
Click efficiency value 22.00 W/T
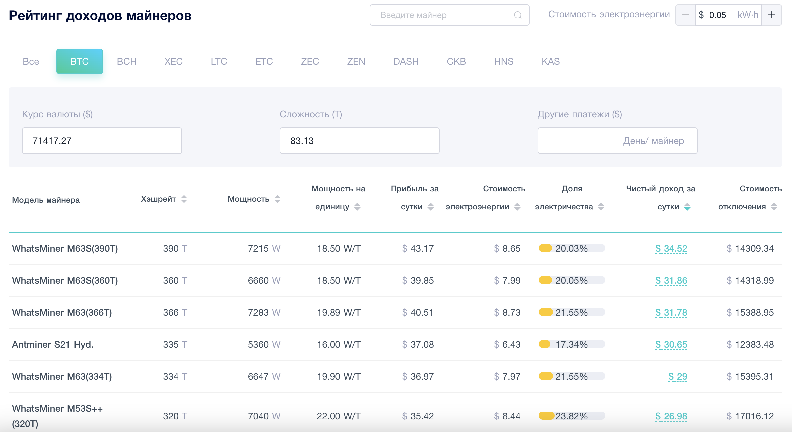(339, 416)
